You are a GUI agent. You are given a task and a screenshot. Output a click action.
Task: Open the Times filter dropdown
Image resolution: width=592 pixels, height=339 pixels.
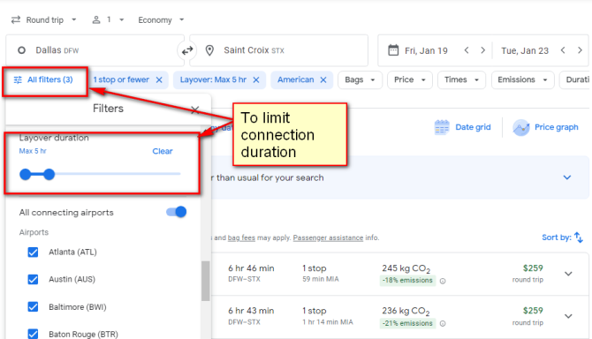coord(461,80)
